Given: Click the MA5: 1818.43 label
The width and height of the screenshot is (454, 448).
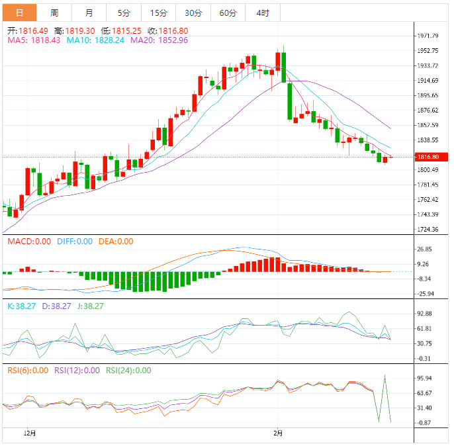Looking at the screenshot, I should [x=34, y=40].
